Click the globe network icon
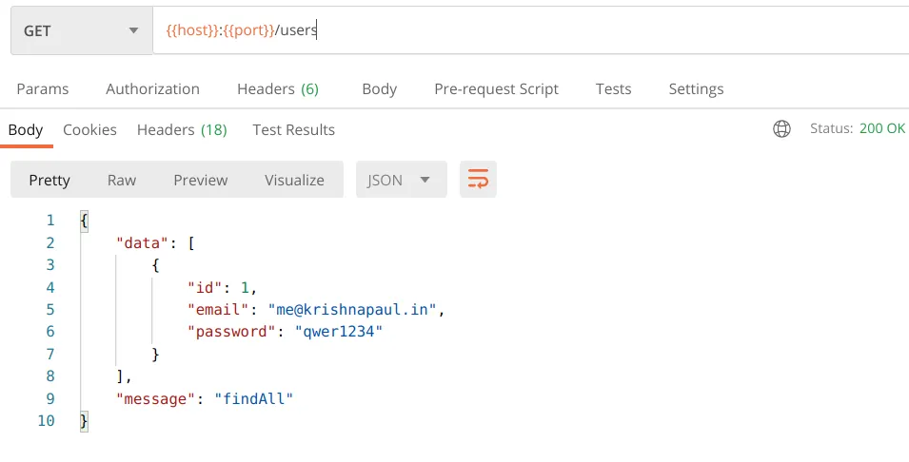 click(x=781, y=128)
